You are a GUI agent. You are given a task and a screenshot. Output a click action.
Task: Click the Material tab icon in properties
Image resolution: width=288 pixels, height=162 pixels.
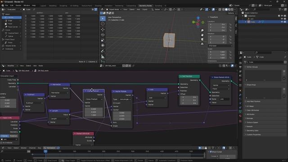pos(240,116)
